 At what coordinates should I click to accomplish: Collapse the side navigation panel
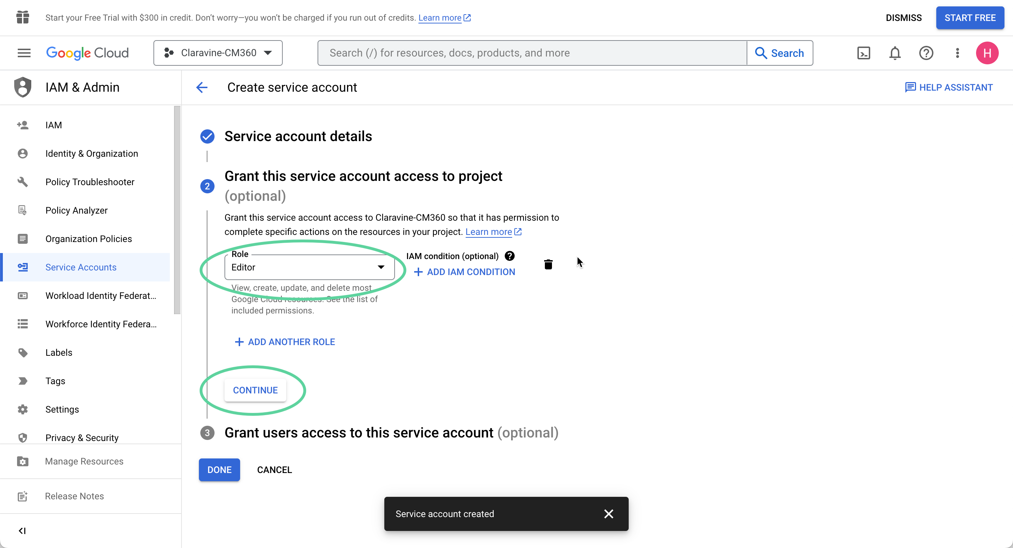22,531
